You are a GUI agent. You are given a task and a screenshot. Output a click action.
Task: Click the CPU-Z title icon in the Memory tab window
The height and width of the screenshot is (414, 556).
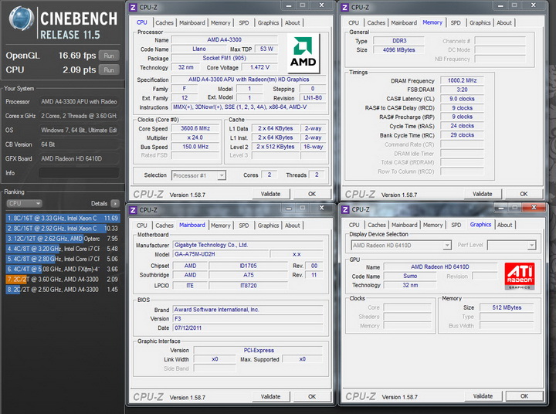344,7
